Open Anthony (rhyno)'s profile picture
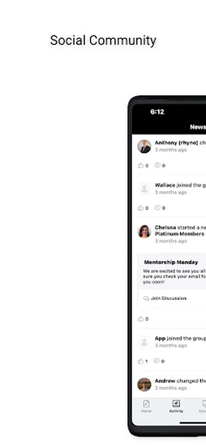The height and width of the screenshot is (447, 206). 144,146
